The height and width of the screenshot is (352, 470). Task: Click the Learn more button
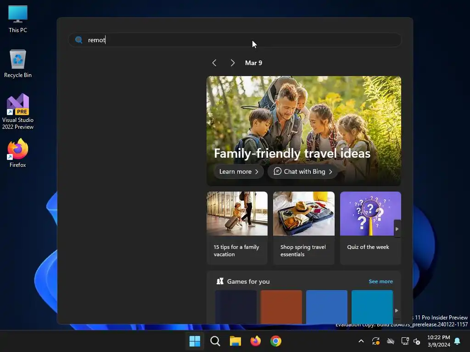pyautogui.click(x=239, y=171)
